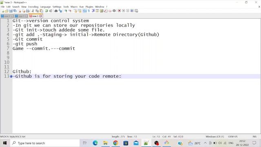Screen dimensions: 261x147
Task: Toggle word wrap in the toolbar
Action: pyautogui.click(x=85, y=11)
